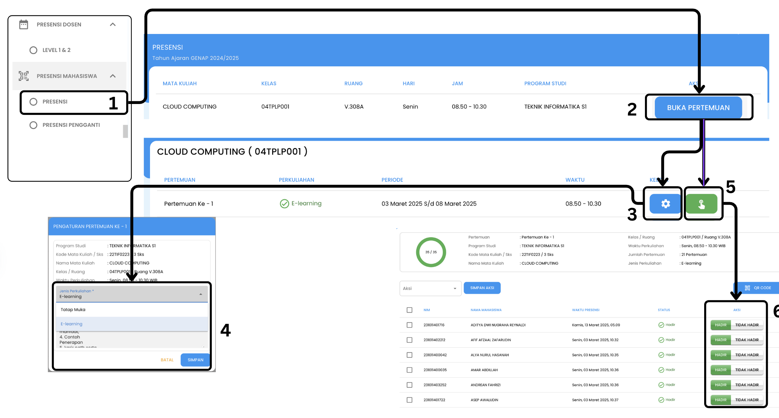
Task: Mark Alya Nurul Hasanah as Tidak Hadir
Action: (x=747, y=355)
